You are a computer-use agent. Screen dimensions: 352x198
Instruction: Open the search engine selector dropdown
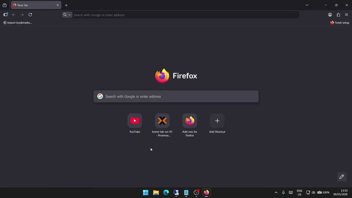pyautogui.click(x=67, y=15)
